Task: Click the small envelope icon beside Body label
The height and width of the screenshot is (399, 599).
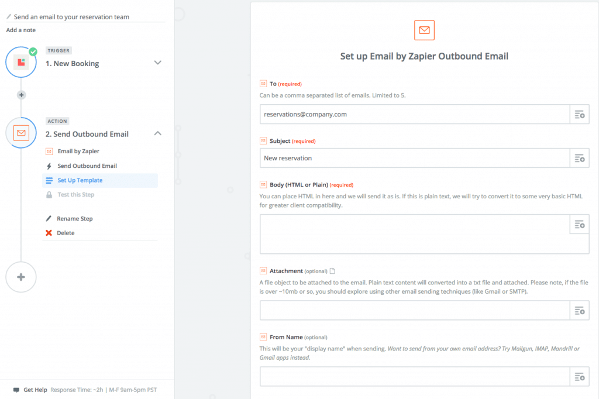Action: point(263,185)
